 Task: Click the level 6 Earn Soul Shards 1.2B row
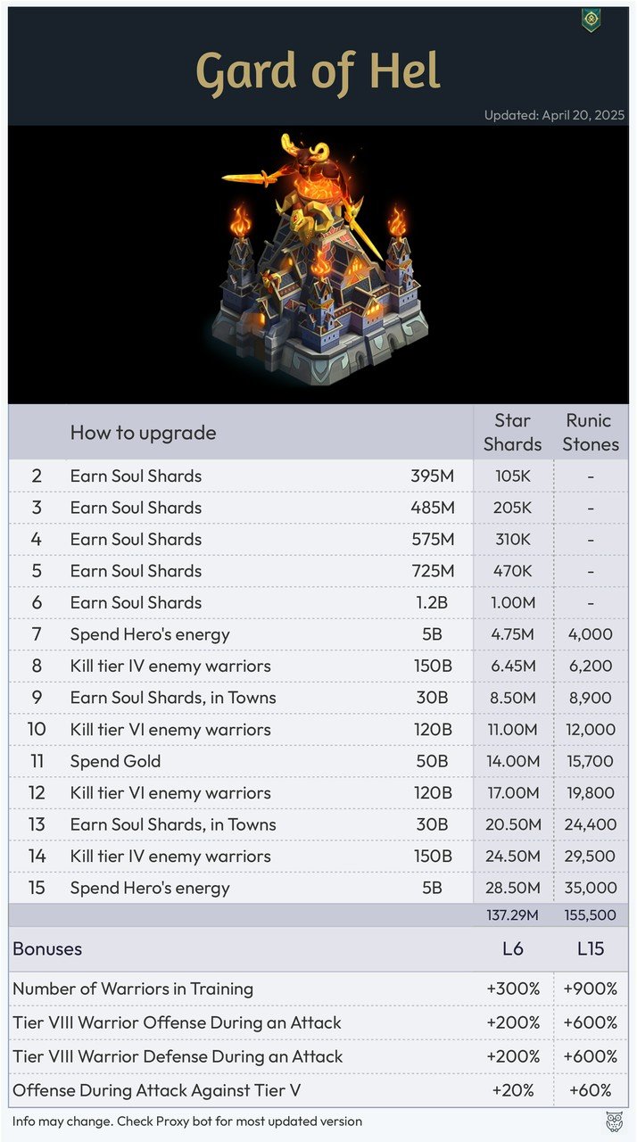click(x=318, y=602)
